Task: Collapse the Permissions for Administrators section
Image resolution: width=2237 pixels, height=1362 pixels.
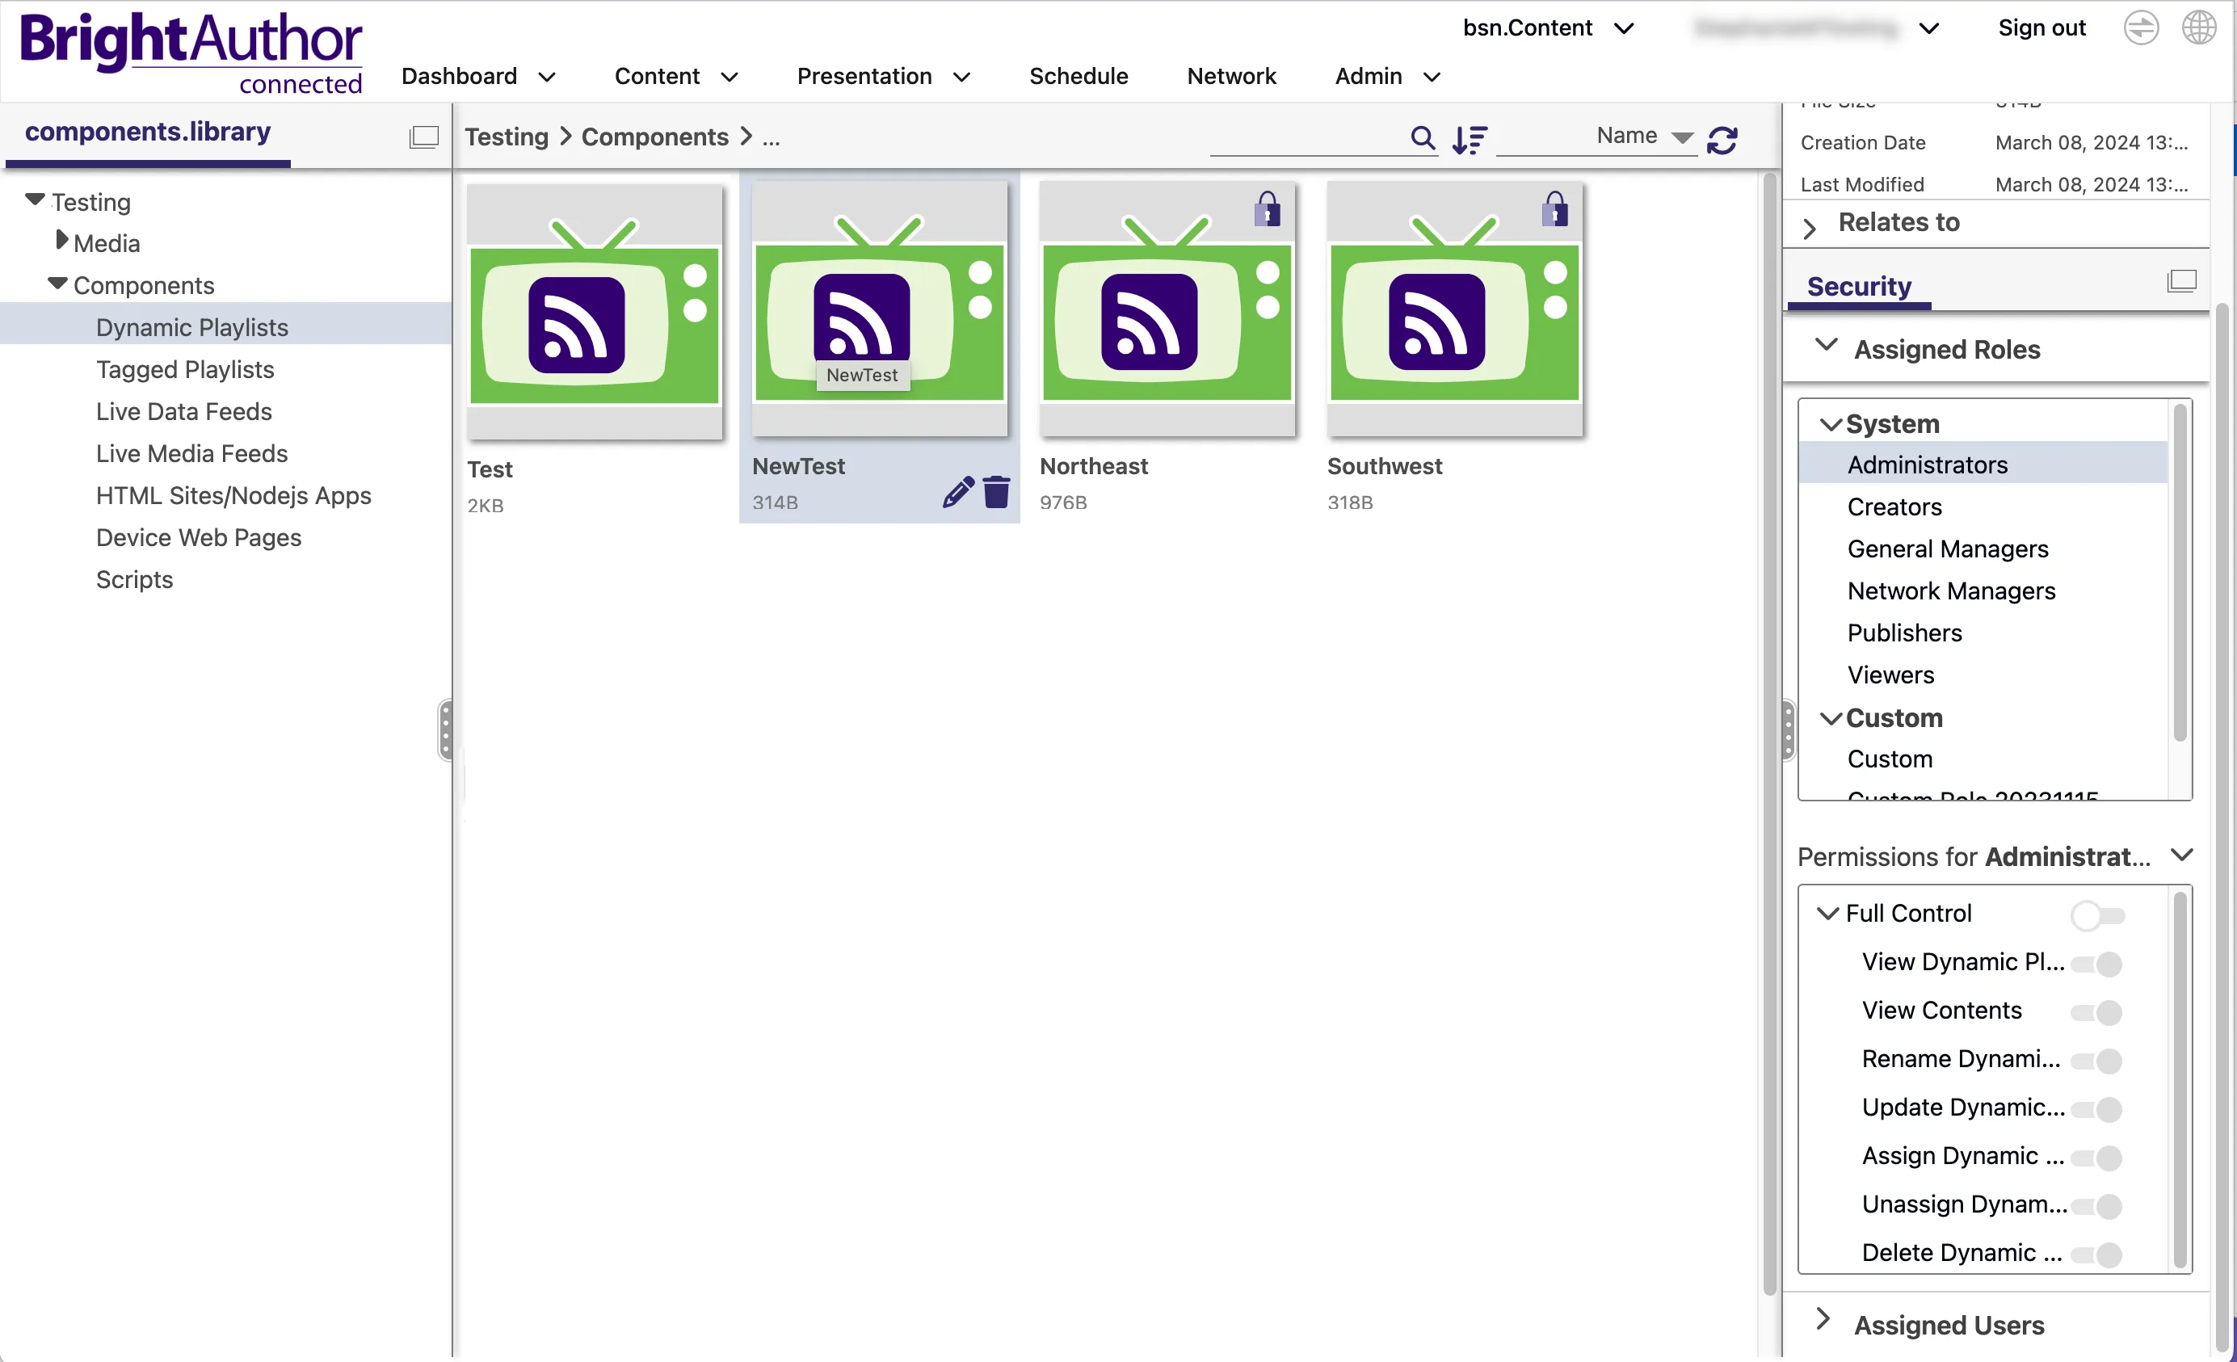Action: [2181, 855]
